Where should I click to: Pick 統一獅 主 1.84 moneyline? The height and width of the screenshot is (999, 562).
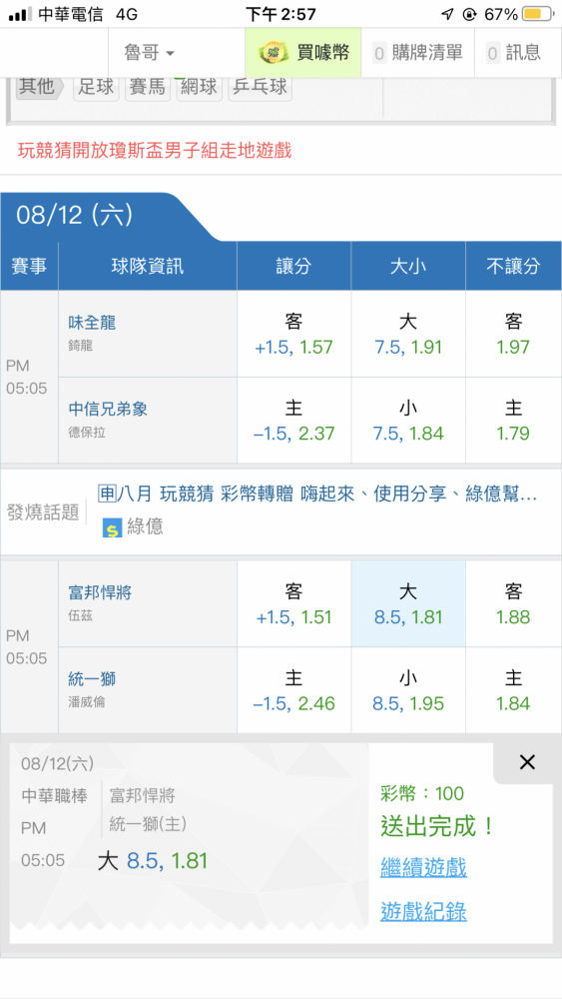(513, 690)
